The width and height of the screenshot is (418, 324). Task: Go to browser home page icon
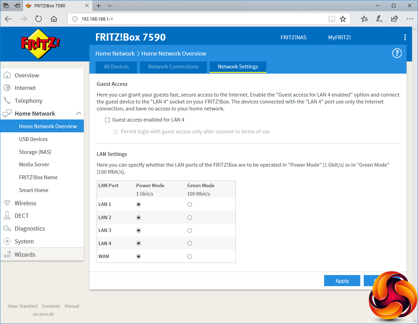click(54, 19)
